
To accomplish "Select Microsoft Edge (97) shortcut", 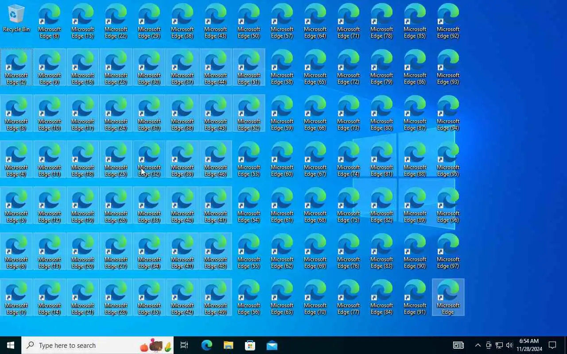I will click(448, 251).
